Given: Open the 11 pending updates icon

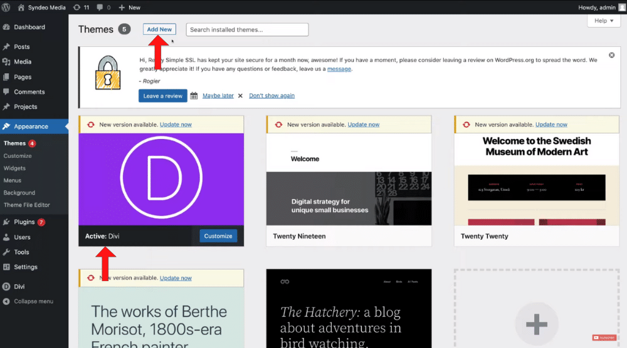Looking at the screenshot, I should pos(81,7).
